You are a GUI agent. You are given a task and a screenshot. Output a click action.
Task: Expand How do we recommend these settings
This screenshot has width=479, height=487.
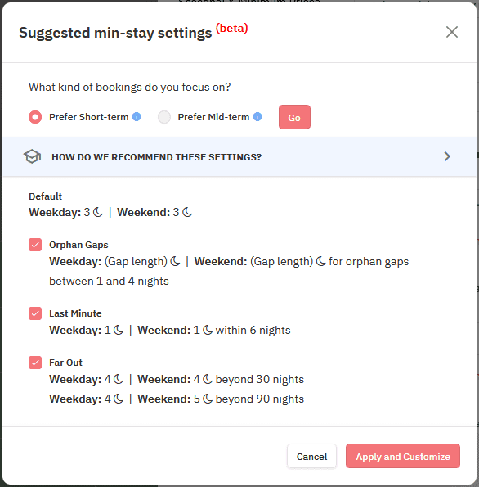click(x=239, y=156)
